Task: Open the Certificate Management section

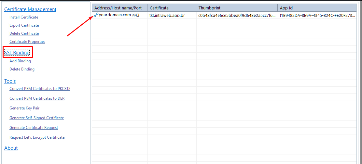Action: click(x=30, y=9)
